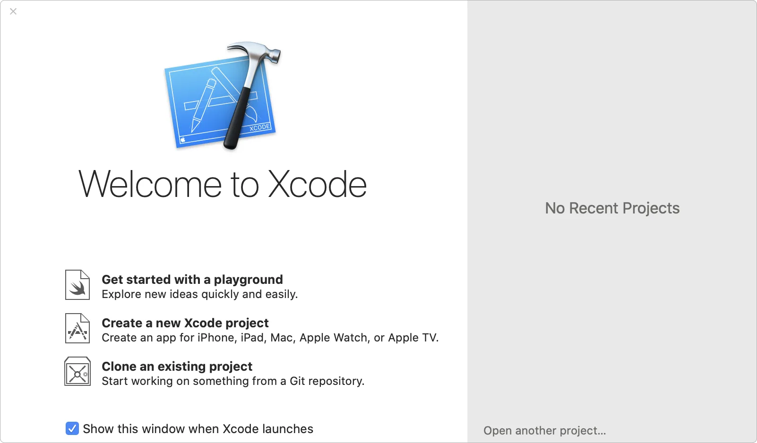Open another project link
The image size is (757, 443).
pos(544,431)
